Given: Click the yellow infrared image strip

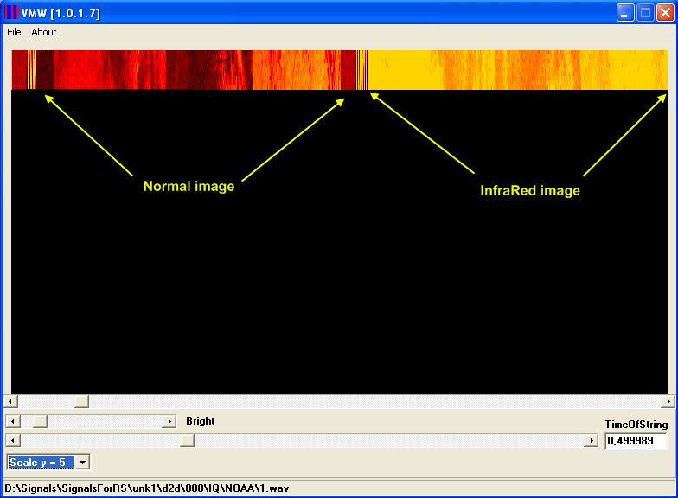Looking at the screenshot, I should point(519,70).
